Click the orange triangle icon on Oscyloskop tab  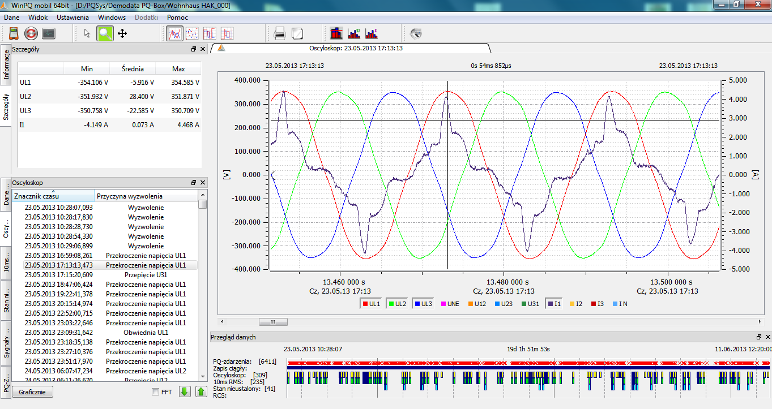(x=222, y=49)
